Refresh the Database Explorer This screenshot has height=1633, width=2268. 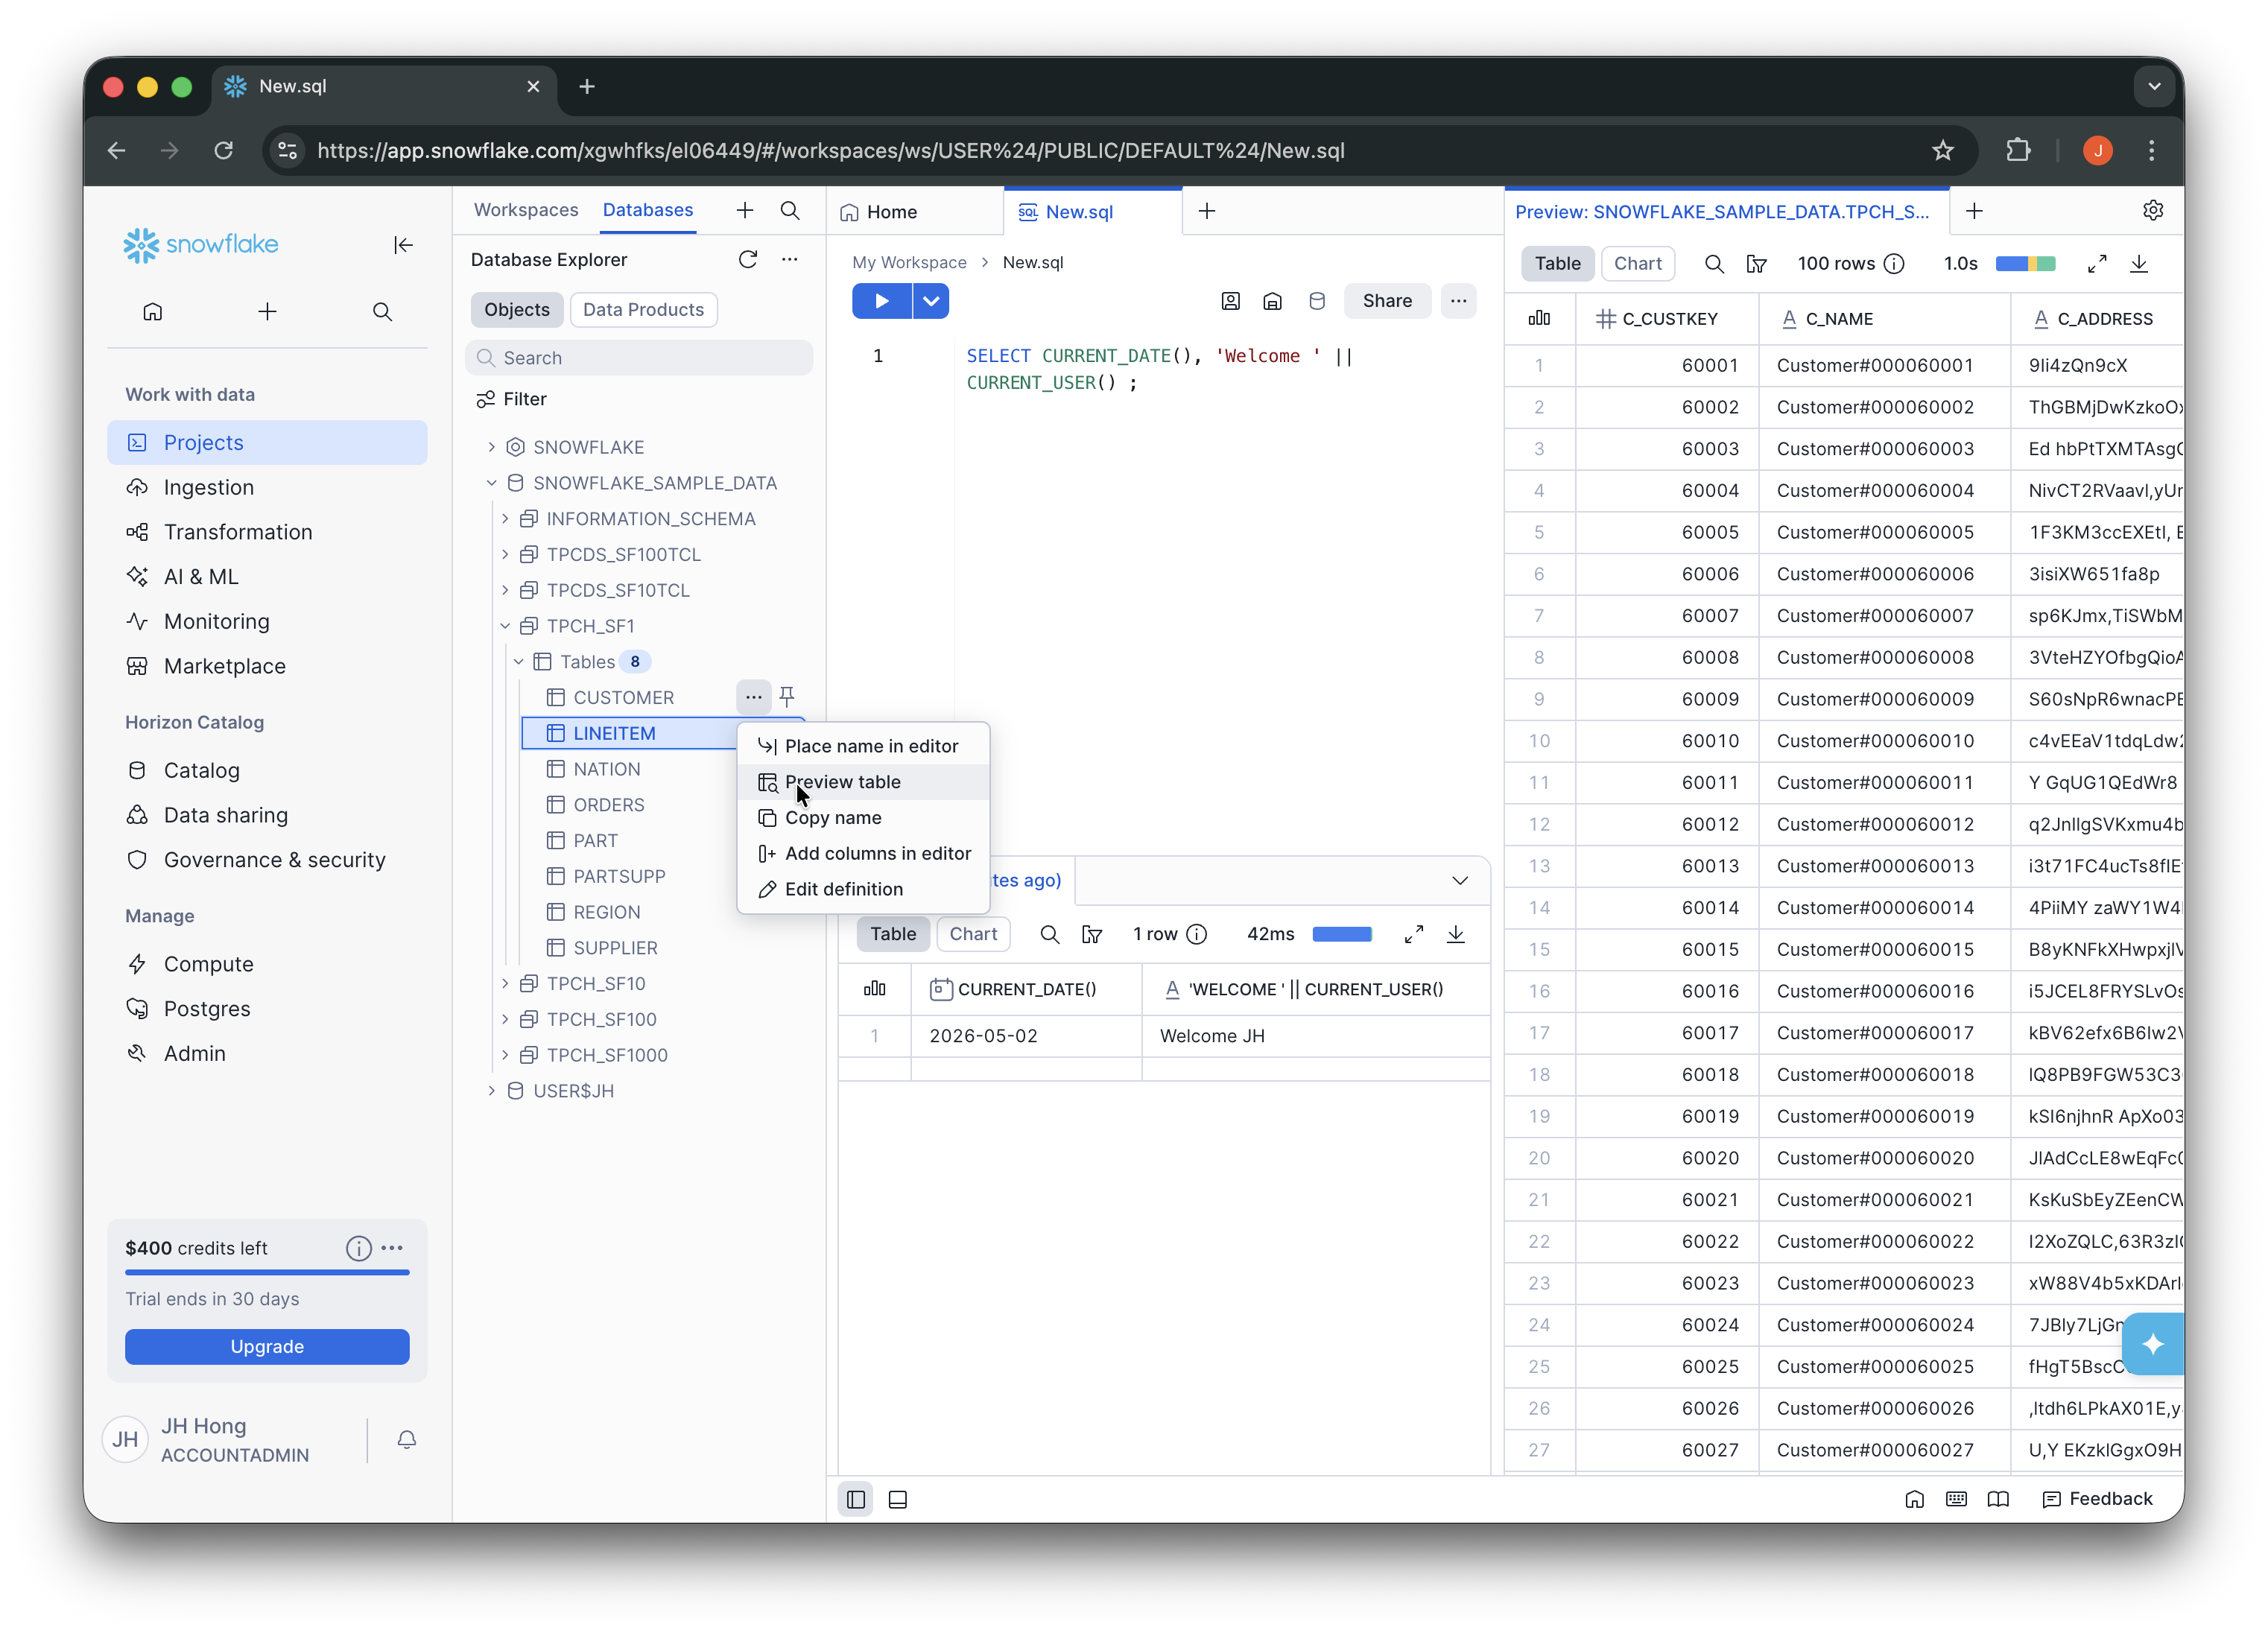tap(748, 260)
